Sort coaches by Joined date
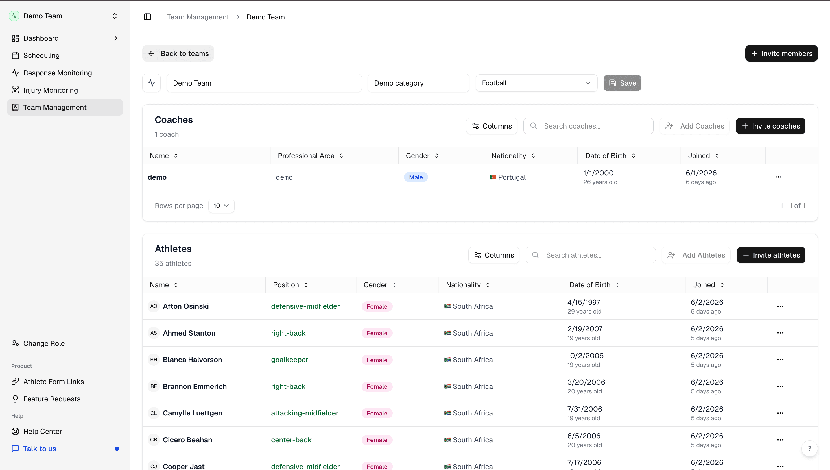The width and height of the screenshot is (830, 470). click(x=704, y=156)
